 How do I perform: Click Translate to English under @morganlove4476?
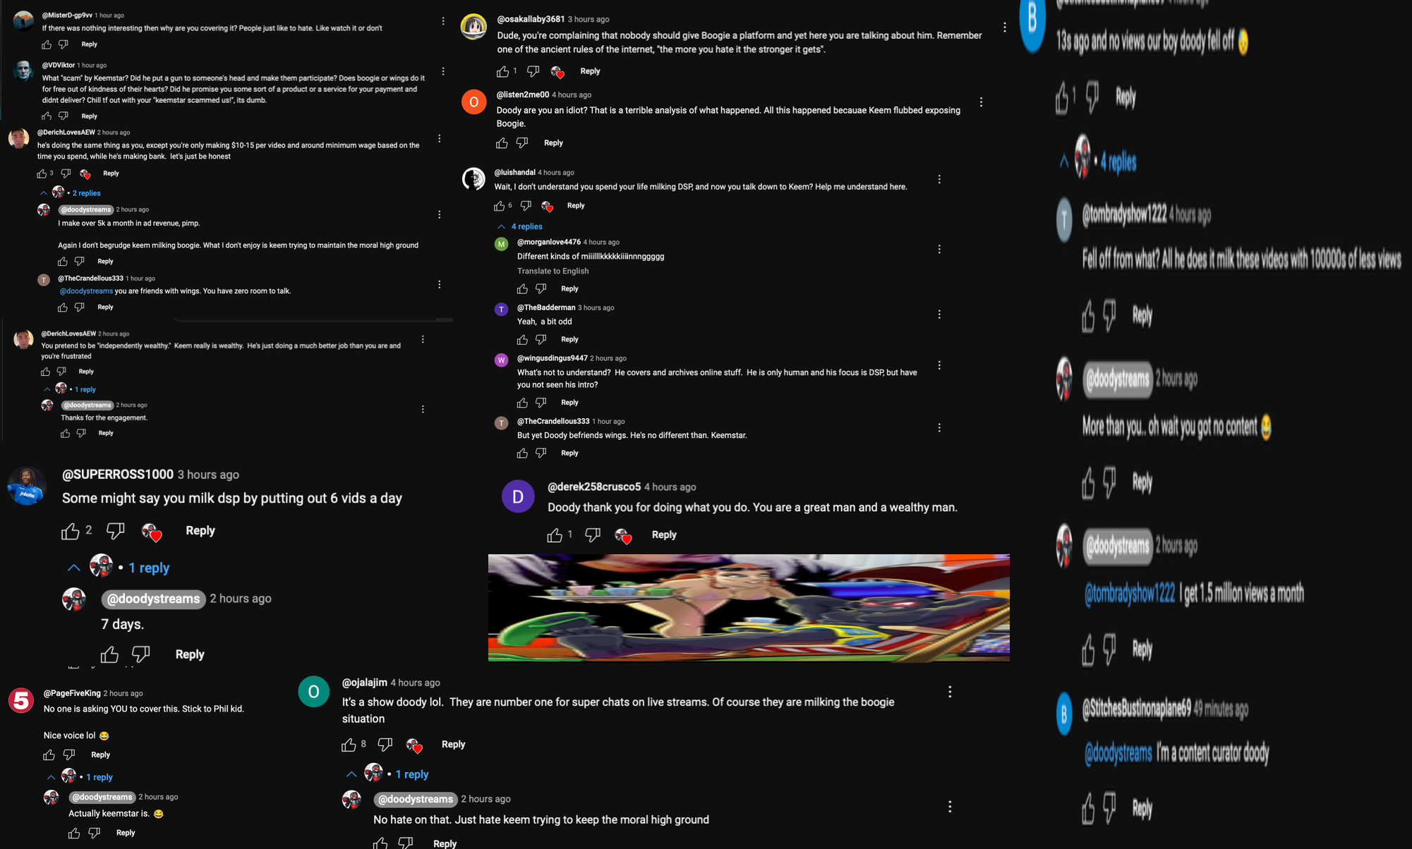point(553,271)
